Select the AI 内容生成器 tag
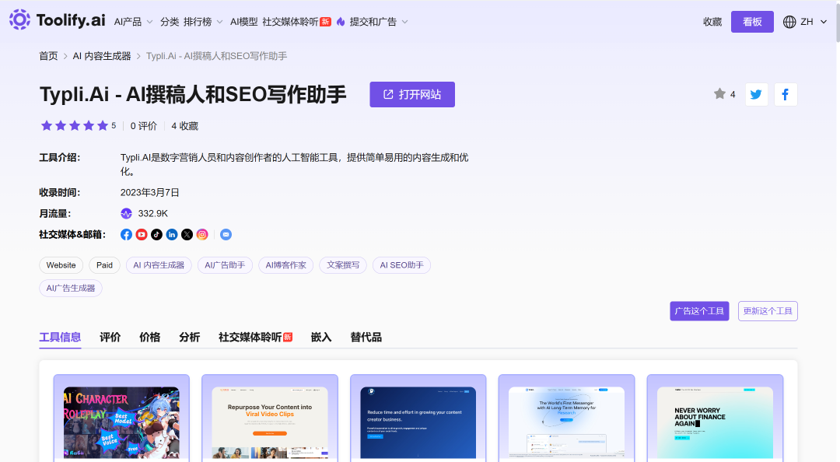 pos(159,265)
